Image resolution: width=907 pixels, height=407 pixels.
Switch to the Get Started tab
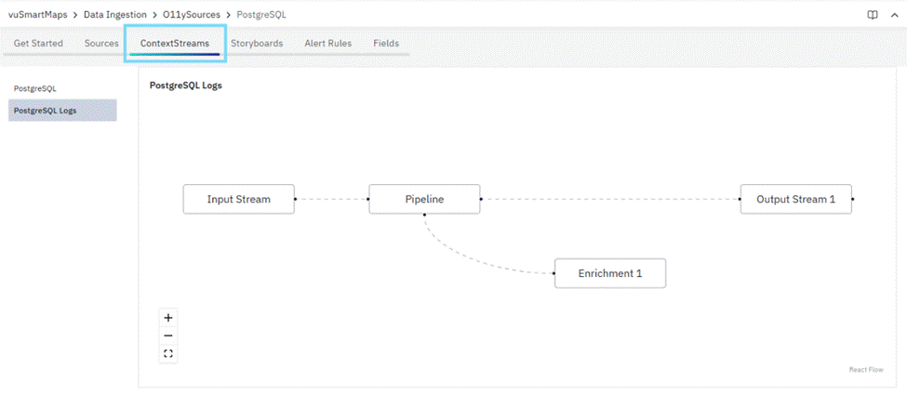point(38,44)
